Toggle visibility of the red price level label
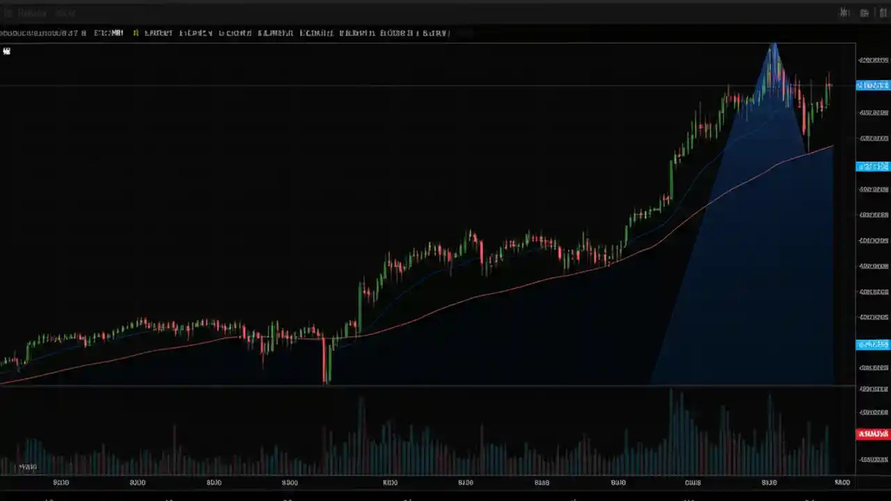 pyautogui.click(x=872, y=433)
